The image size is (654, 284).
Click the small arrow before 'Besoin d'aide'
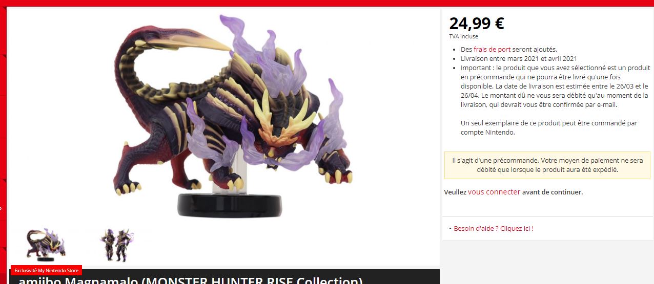point(450,229)
